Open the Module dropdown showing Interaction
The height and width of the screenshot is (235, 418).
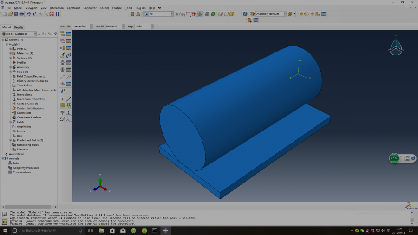click(x=82, y=26)
